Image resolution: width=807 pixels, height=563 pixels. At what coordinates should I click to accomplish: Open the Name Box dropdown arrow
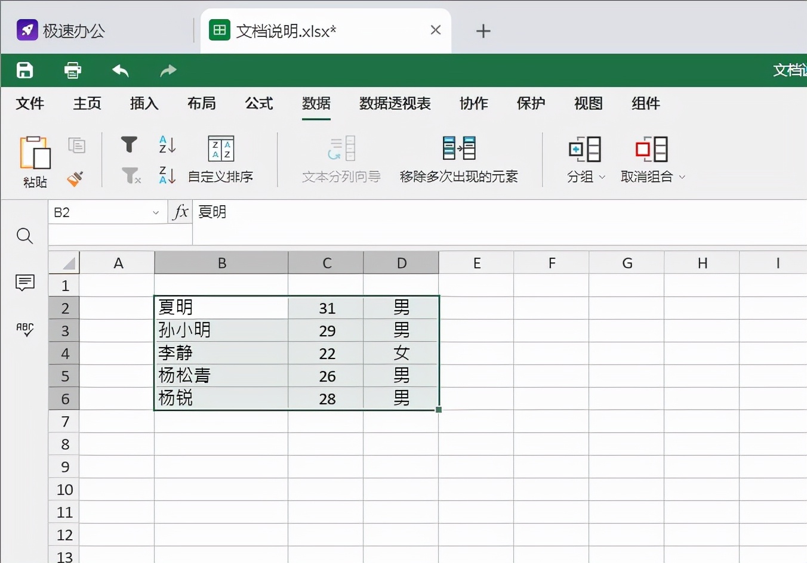[x=155, y=212]
